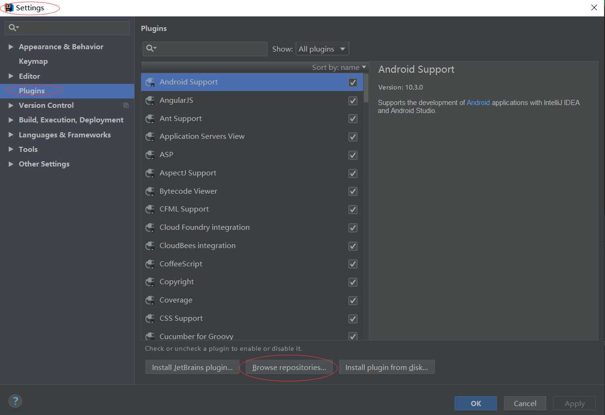The height and width of the screenshot is (415, 605).
Task: Uncheck the Coverage plugin checkbox
Action: 353,301
